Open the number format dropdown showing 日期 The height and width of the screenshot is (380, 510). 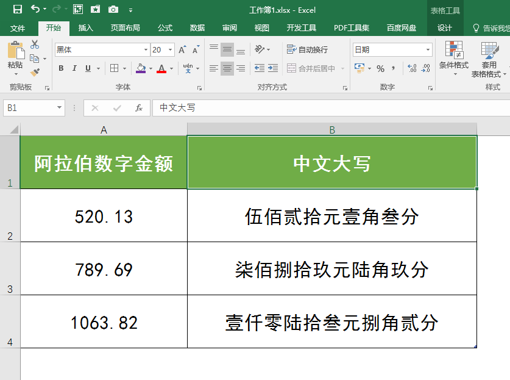pos(428,50)
